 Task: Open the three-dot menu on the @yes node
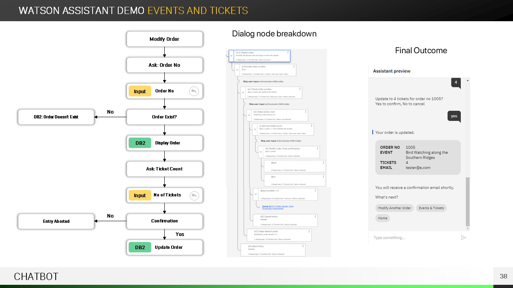point(323,162)
